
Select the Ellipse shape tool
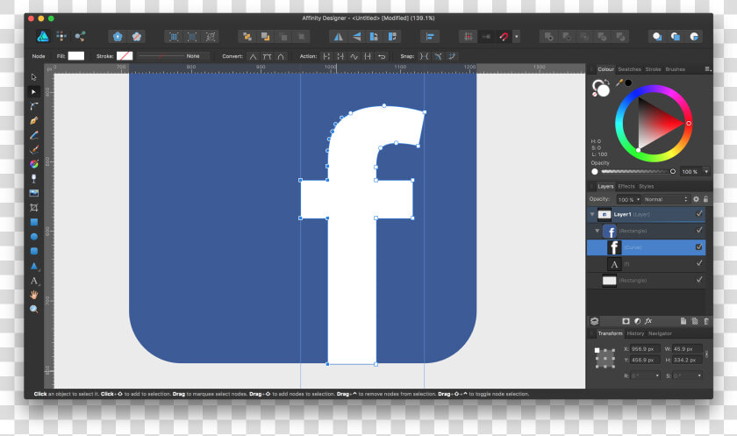tap(34, 237)
